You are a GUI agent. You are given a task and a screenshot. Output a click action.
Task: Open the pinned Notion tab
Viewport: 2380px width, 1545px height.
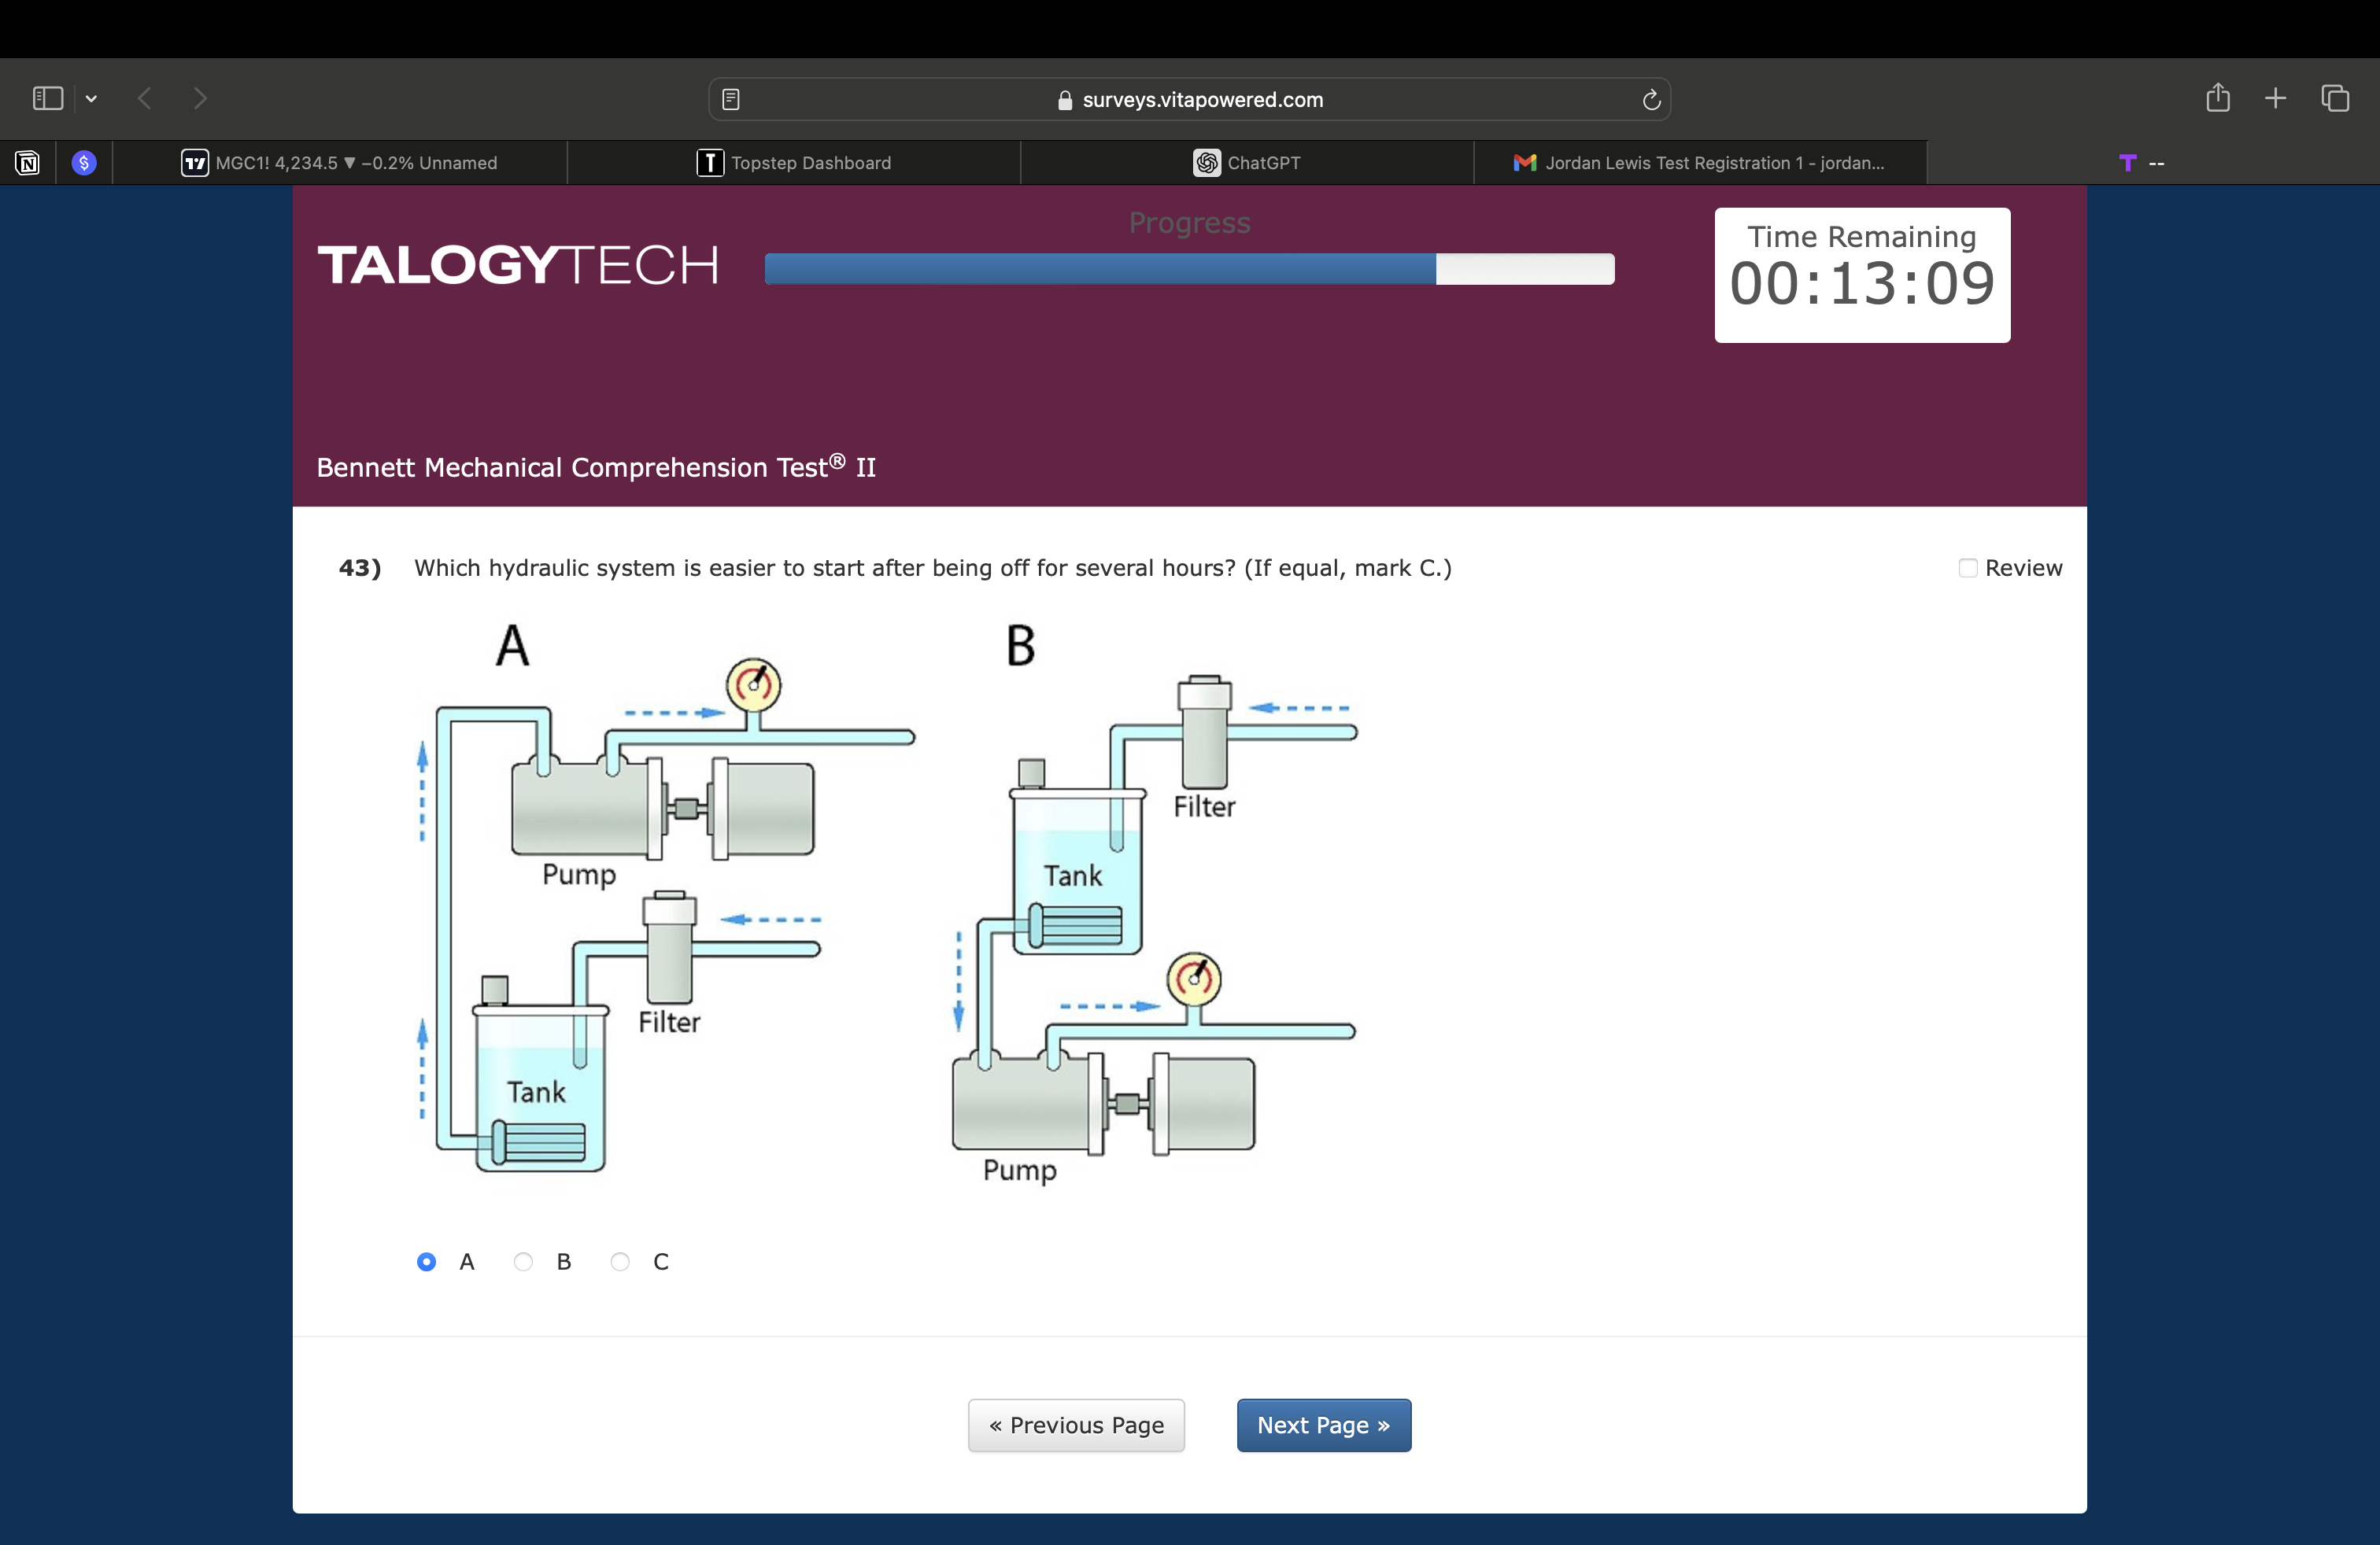point(28,163)
